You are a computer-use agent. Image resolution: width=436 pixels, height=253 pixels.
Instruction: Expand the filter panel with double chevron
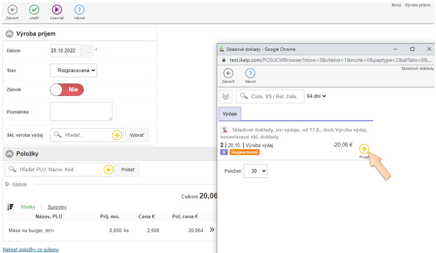point(225,97)
